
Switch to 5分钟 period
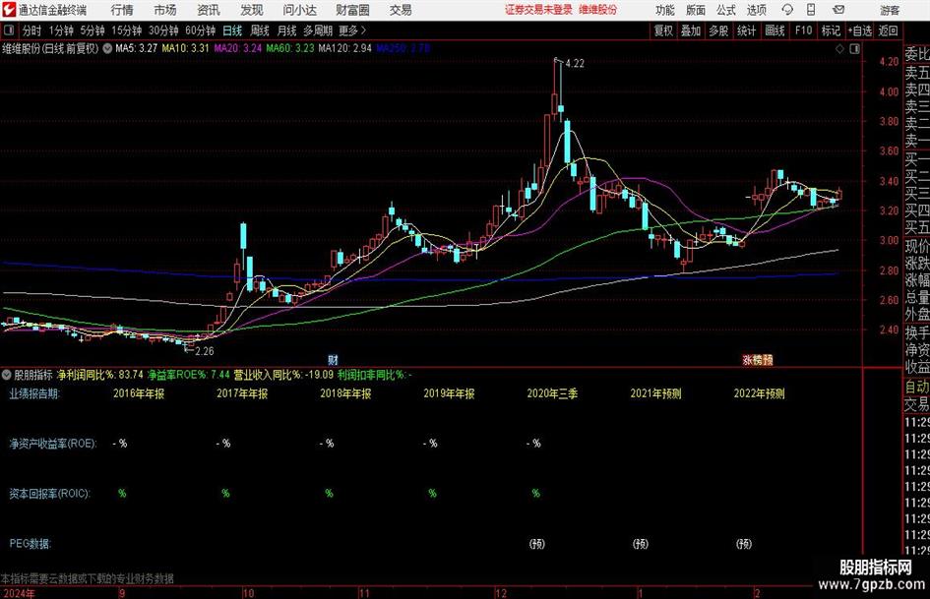pyautogui.click(x=93, y=30)
